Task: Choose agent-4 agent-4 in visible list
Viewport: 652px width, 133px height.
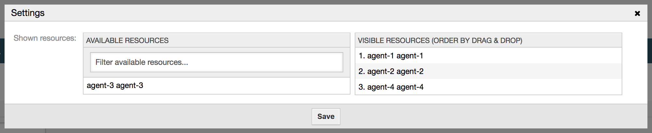Action: 395,87
